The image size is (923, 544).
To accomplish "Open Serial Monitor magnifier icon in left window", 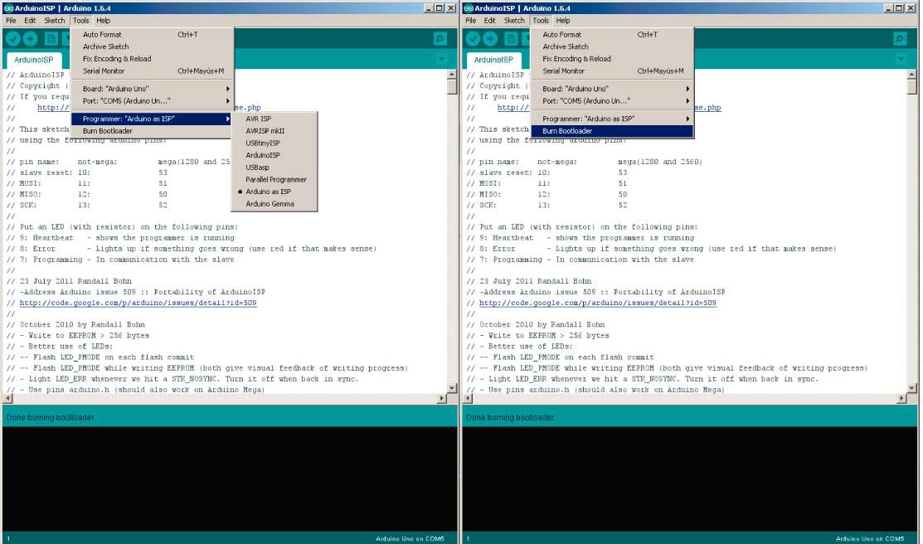I will click(440, 39).
